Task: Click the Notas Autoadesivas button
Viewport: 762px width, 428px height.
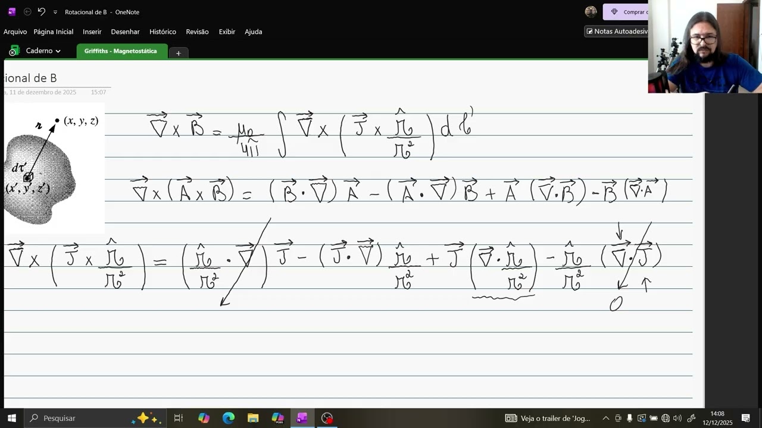Action: click(x=616, y=32)
